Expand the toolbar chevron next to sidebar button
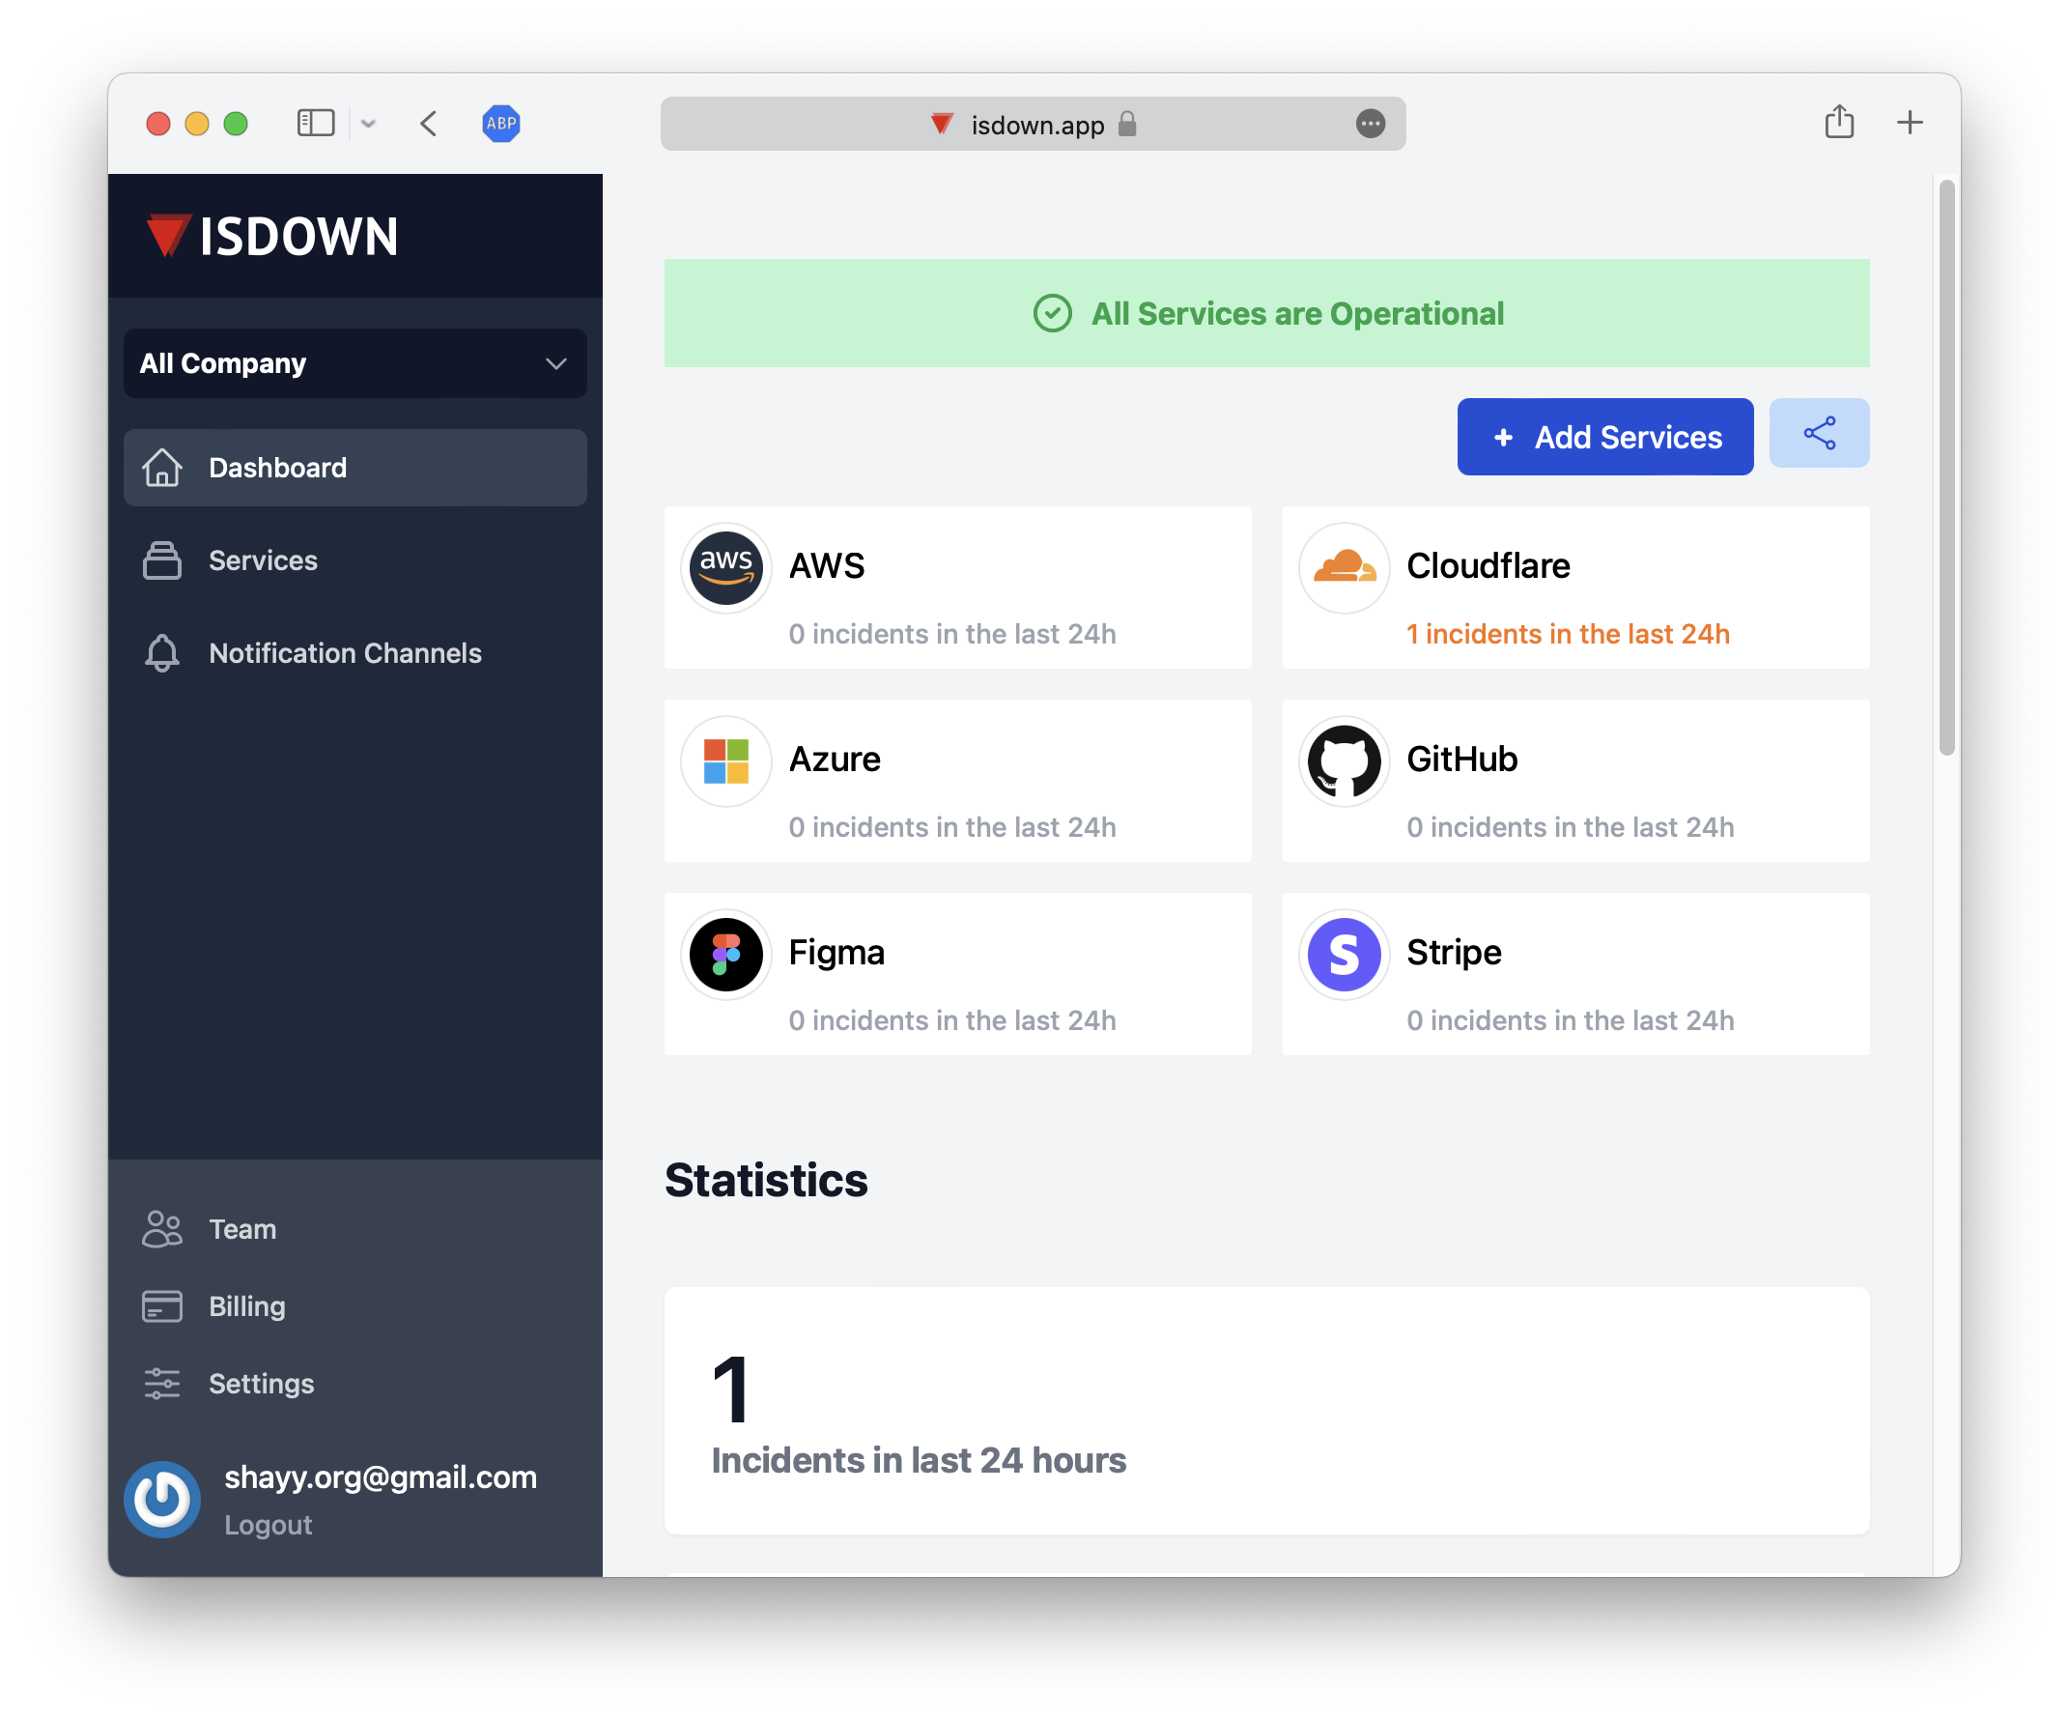The image size is (2069, 1720). [x=368, y=124]
